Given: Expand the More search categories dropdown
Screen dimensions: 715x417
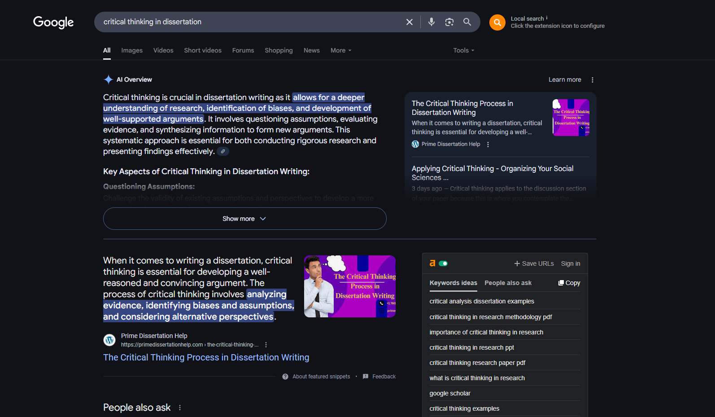Looking at the screenshot, I should tap(341, 50).
